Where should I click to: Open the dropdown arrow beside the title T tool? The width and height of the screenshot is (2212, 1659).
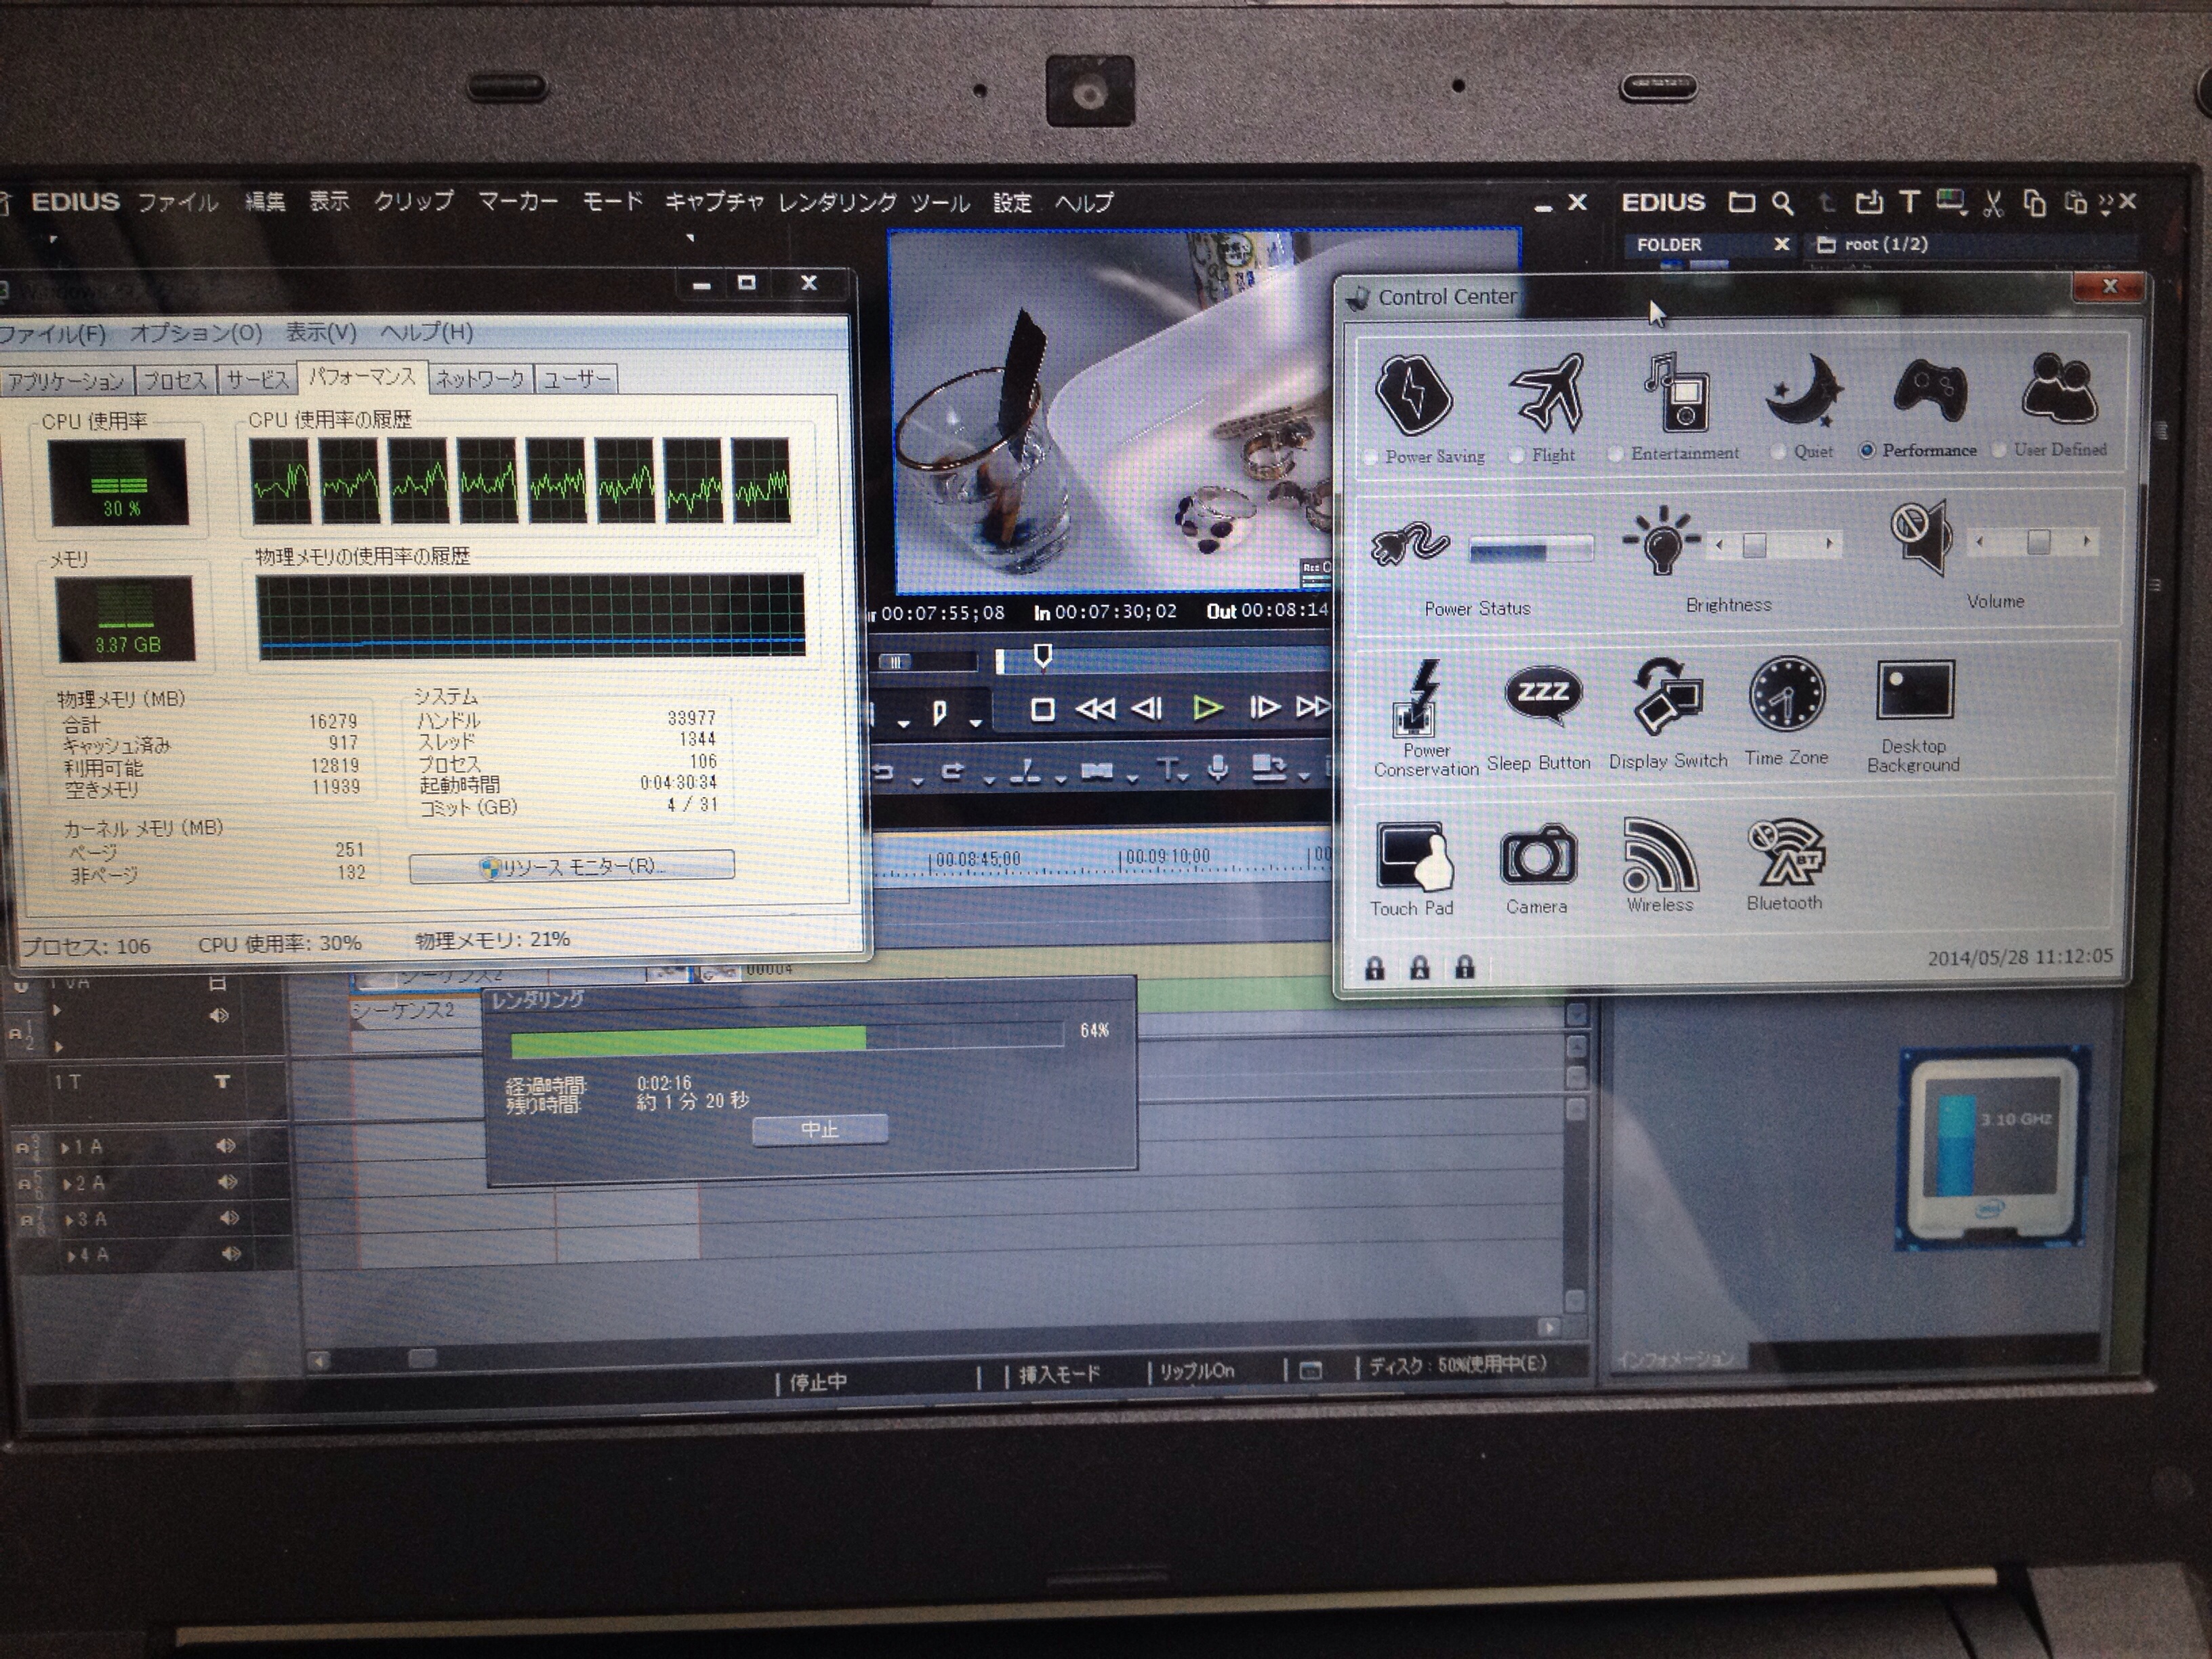[x=1184, y=777]
